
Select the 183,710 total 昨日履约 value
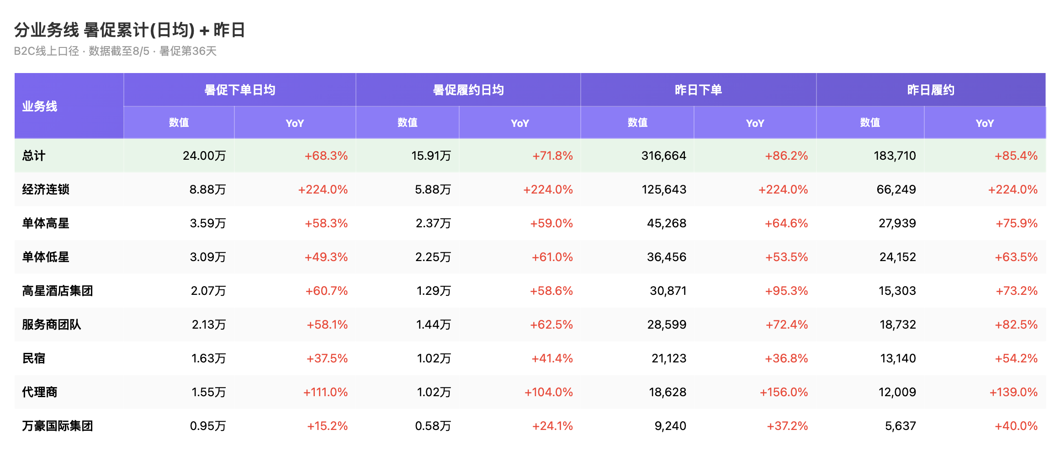(x=895, y=156)
